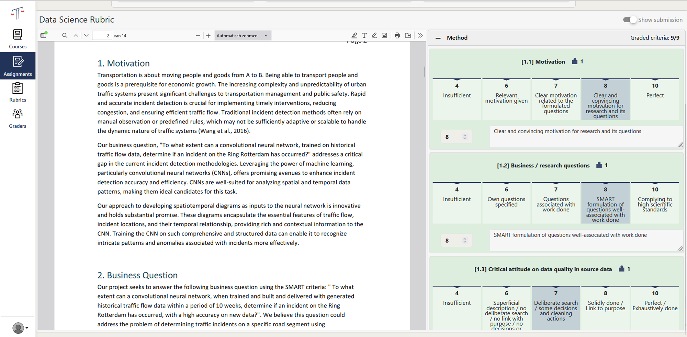Zoom out the PDF document
687x337 pixels.
198,35
